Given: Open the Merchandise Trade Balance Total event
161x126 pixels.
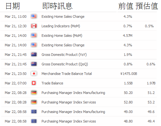Looking at the screenshot, I should click(x=67, y=74).
